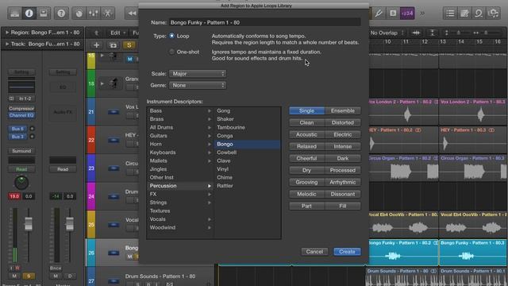Open the Note Pads icon
The image size is (508, 286).
click(x=464, y=13)
